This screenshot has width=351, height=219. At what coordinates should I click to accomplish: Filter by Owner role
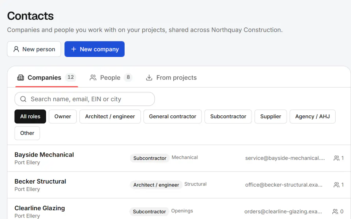click(x=63, y=116)
